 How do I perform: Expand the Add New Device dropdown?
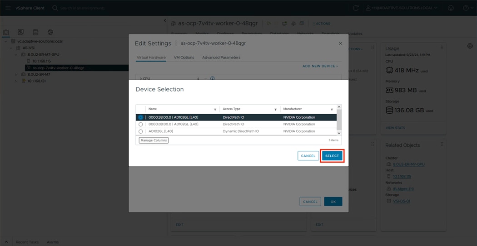[x=320, y=66]
